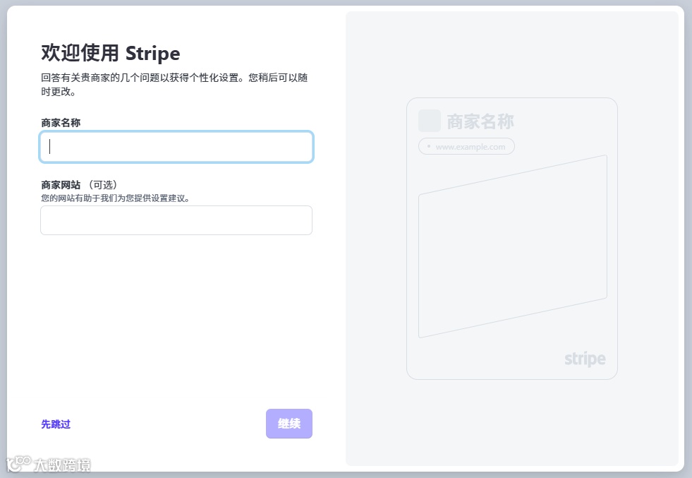
Task: Click the 欢迎使用 Stripe heading
Action: (x=110, y=53)
